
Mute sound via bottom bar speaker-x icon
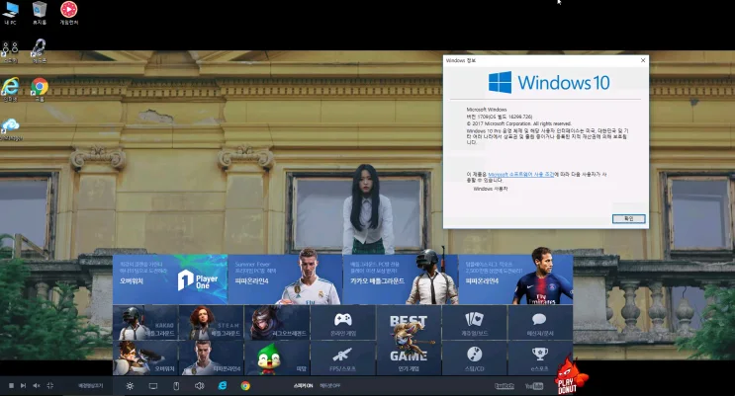[37, 386]
